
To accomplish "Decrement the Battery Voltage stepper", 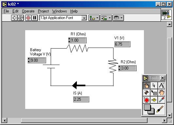I will pos(29,62).
